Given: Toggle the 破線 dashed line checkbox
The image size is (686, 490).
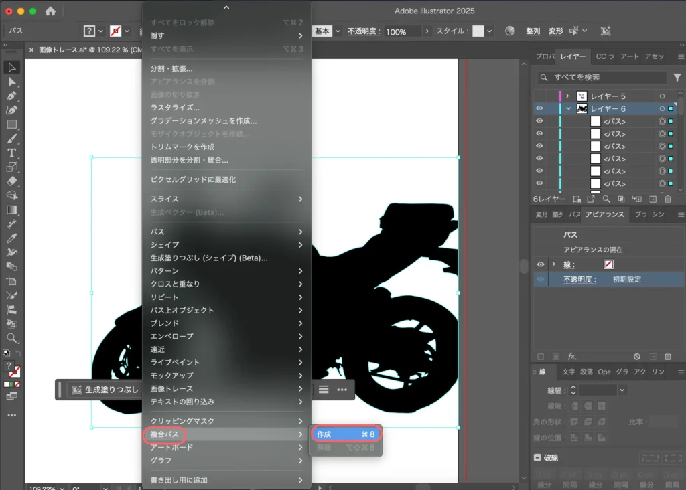Looking at the screenshot, I should coord(538,457).
